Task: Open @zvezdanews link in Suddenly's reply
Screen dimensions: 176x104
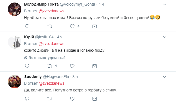Action: click(x=51, y=84)
